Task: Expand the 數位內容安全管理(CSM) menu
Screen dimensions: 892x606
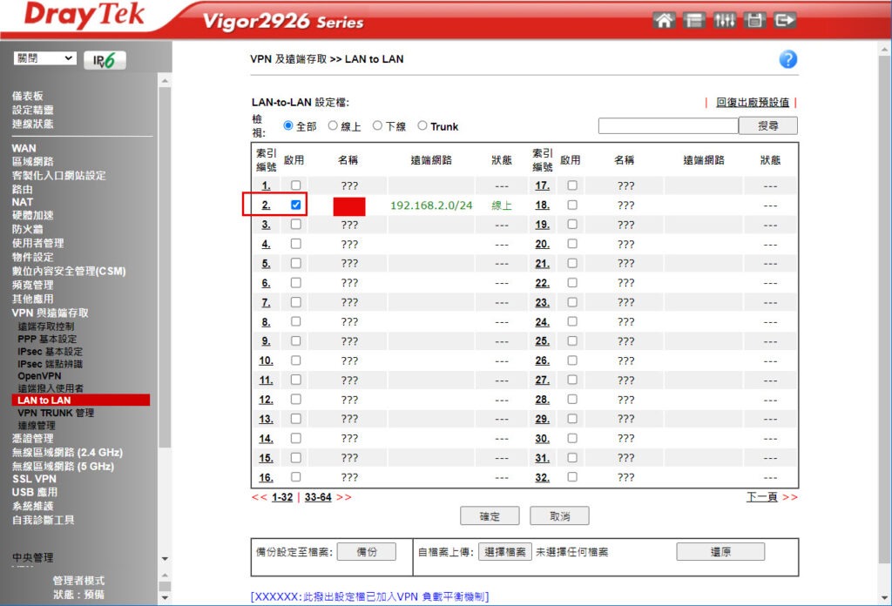Action: (x=69, y=271)
